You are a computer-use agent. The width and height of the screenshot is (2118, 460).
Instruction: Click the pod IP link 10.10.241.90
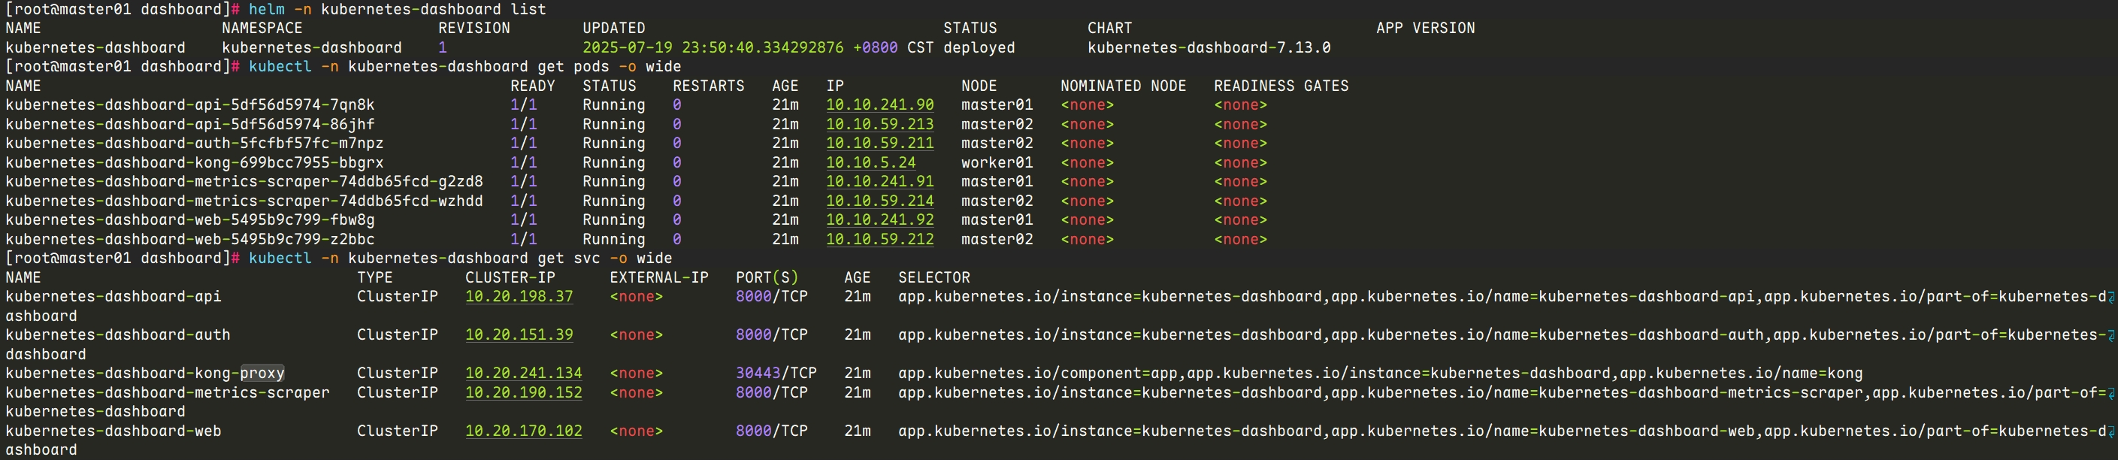[879, 105]
